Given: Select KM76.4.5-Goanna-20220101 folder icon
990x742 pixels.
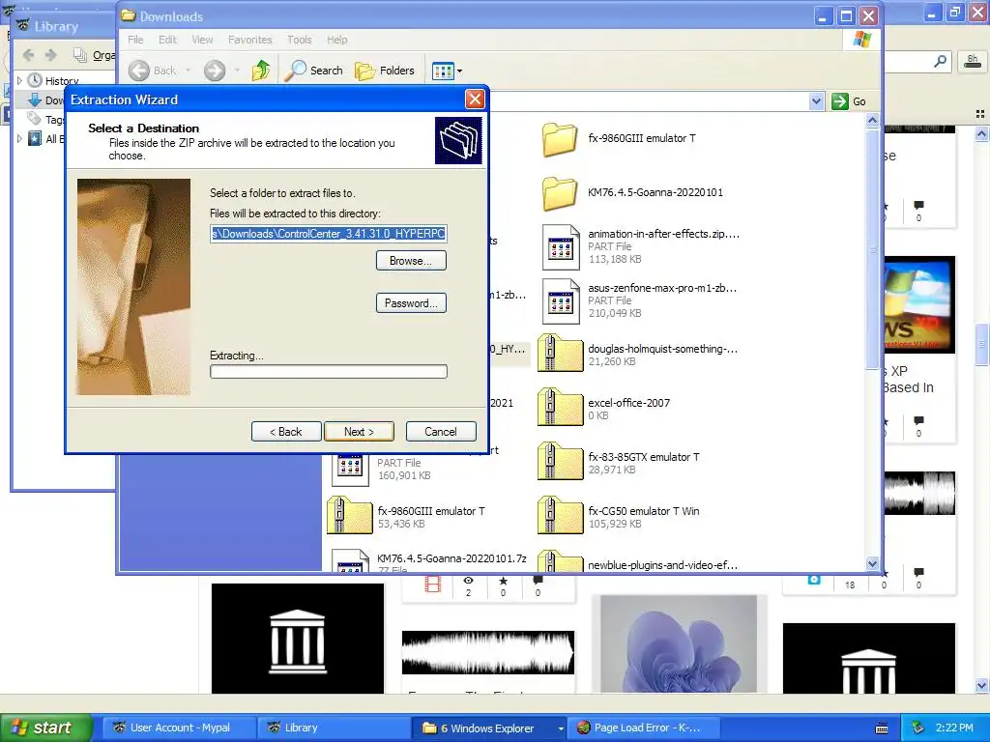Looking at the screenshot, I should pos(560,193).
